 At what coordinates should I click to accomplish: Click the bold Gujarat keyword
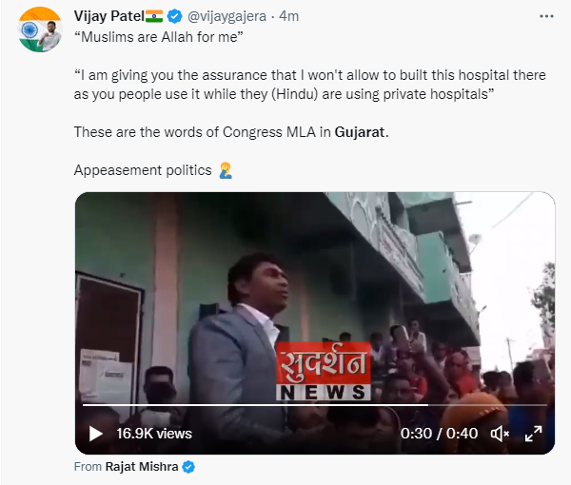(360, 131)
